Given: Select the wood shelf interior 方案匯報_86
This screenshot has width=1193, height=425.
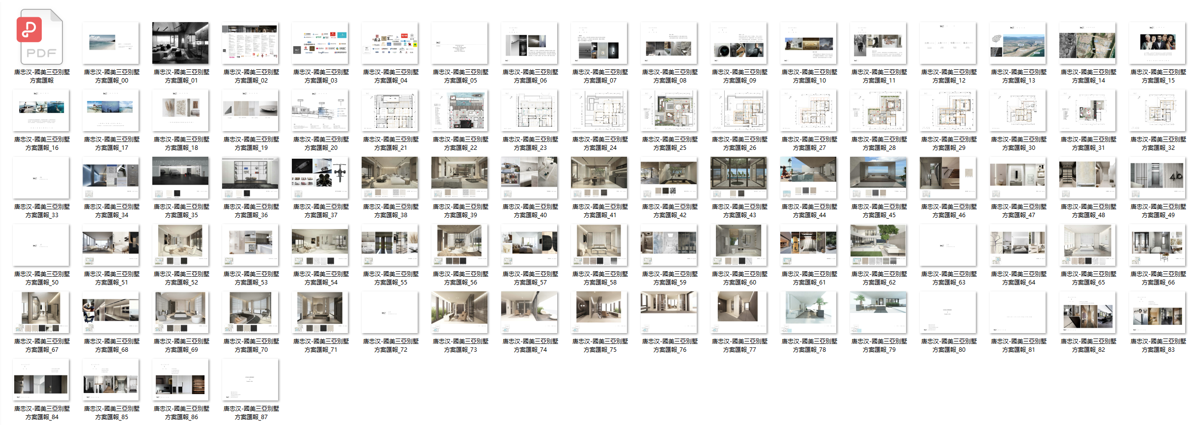Looking at the screenshot, I should [180, 380].
